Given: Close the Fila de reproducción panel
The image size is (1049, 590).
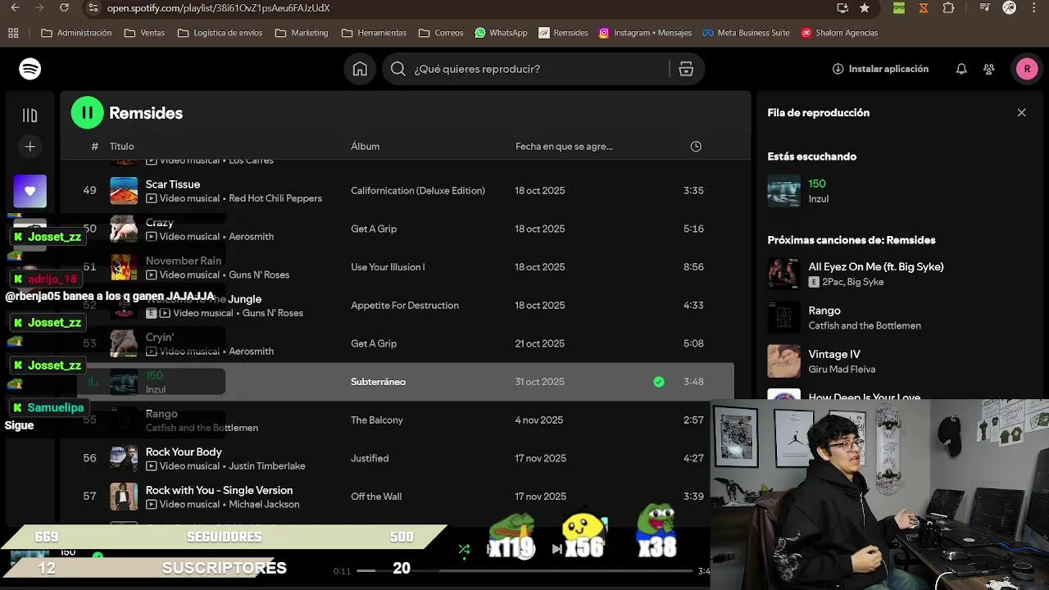Looking at the screenshot, I should (x=1021, y=113).
